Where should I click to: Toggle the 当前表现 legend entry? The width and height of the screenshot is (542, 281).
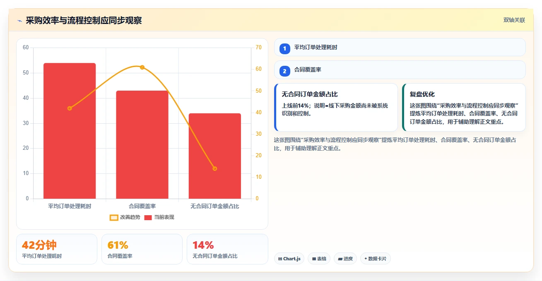pyautogui.click(x=159, y=217)
